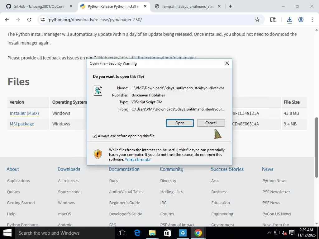This screenshot has width=319, height=239.
Task: Show hidden tray icons chevron
Action: [269, 233]
